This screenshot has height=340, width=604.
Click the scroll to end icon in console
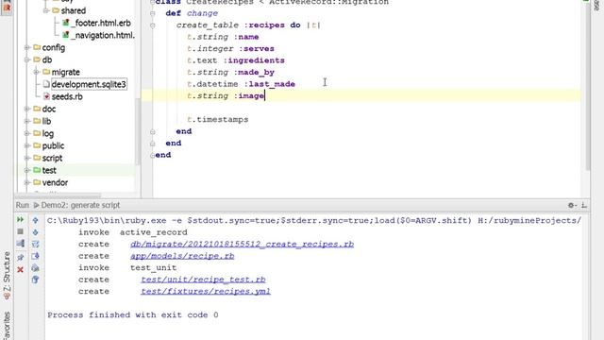tap(36, 256)
